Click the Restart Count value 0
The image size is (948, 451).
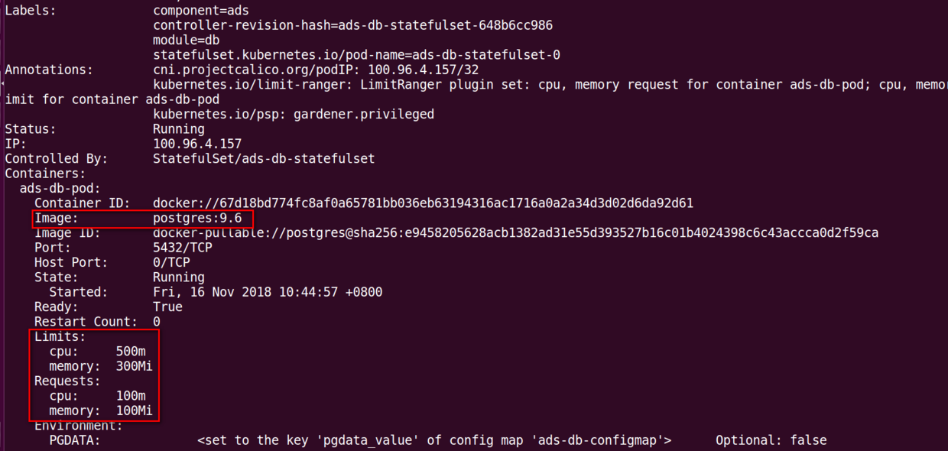(157, 322)
